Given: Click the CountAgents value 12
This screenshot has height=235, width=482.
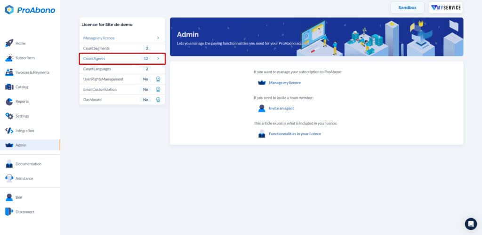Looking at the screenshot, I should (x=146, y=59).
